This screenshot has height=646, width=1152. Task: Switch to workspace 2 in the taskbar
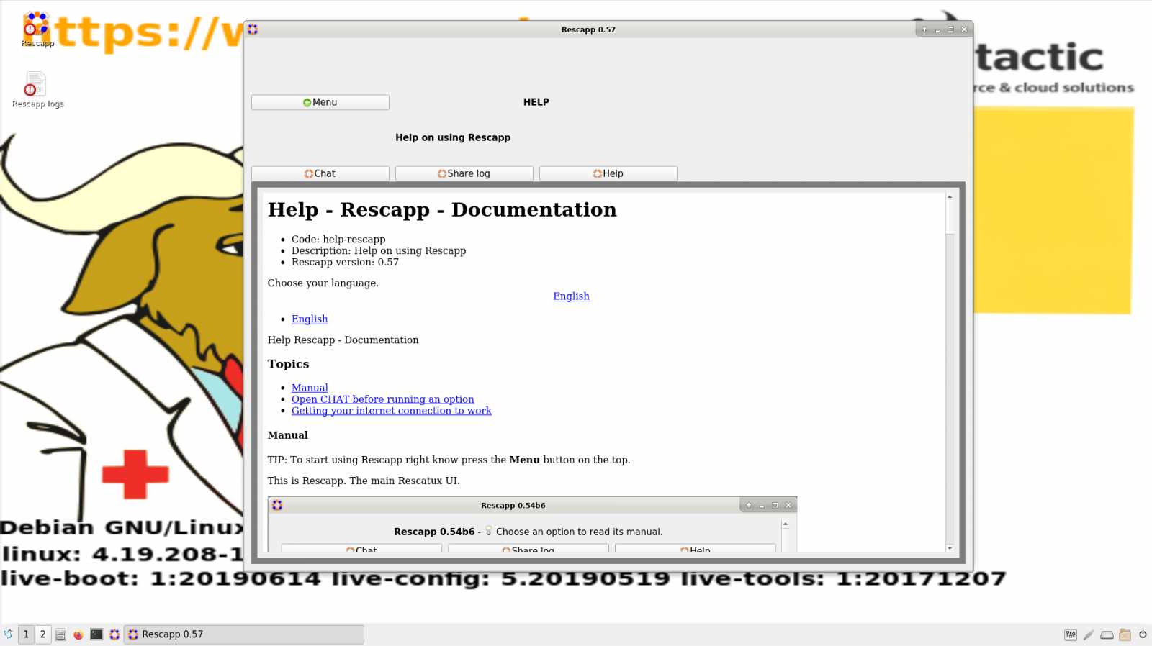42,634
